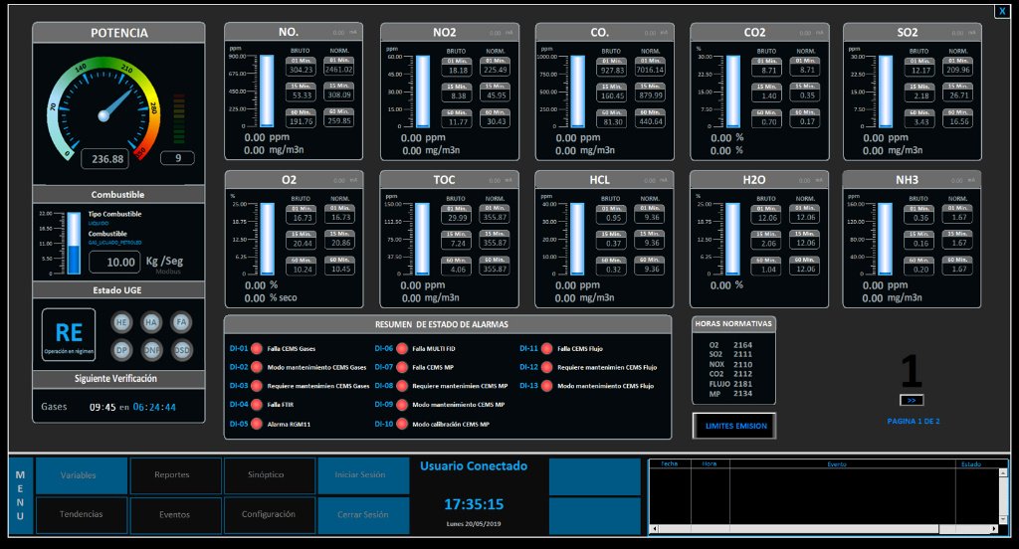Click DI-12 Requiere mantenimien CEMS Flujo light
Viewport: 1019px width, 549px height.
(546, 367)
